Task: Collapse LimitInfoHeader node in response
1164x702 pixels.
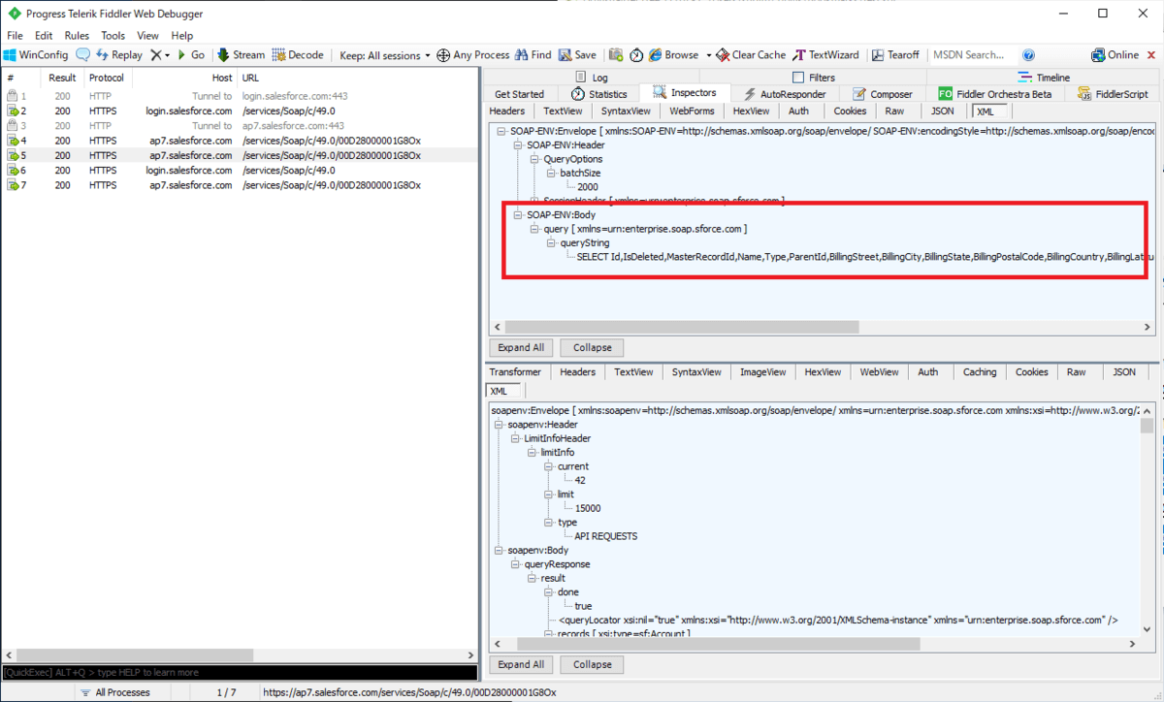Action: (x=516, y=438)
